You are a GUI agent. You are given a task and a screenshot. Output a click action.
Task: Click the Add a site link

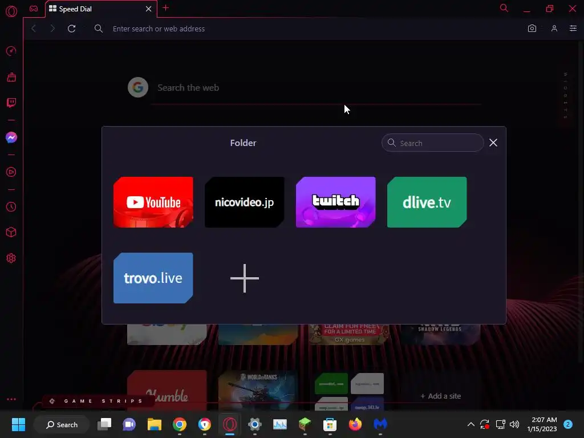tap(441, 396)
